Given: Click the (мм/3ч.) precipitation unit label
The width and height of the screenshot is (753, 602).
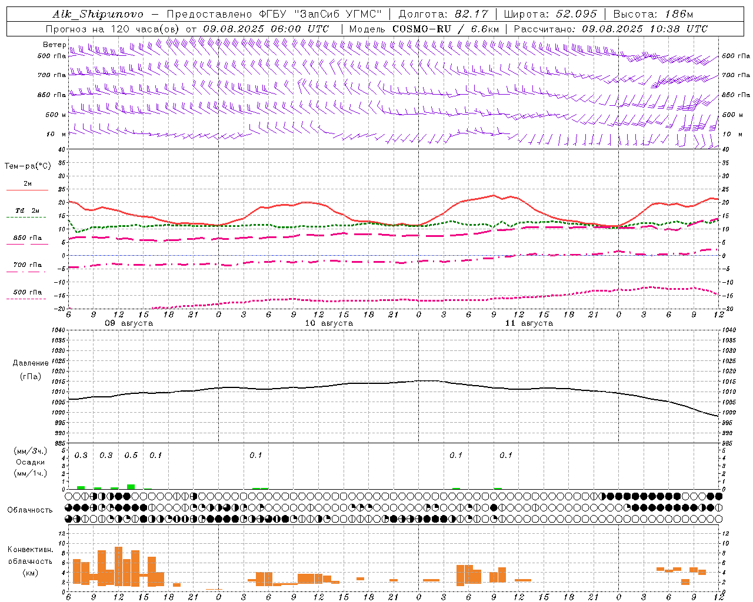Looking at the screenshot, I should [31, 451].
